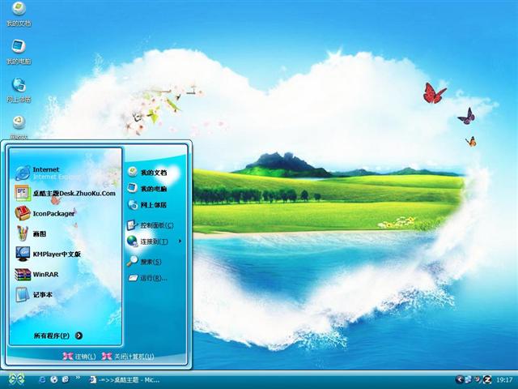Screen dimensions: 518x389
Task: Switch to 桌酷主题 - Mic... taskbar window
Action: (x=125, y=380)
